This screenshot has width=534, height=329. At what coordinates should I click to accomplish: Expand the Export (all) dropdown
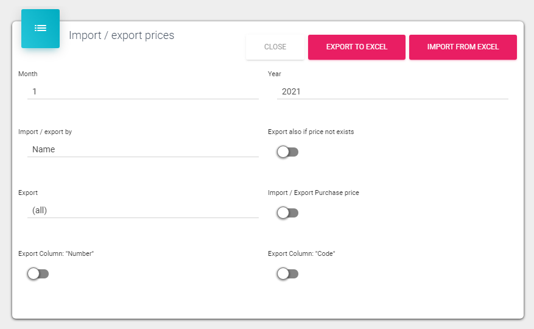pos(143,210)
